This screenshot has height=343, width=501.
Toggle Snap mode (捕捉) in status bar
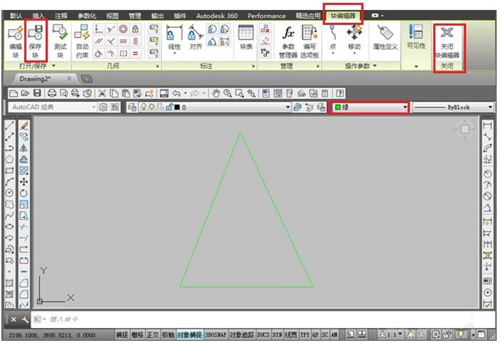122,334
